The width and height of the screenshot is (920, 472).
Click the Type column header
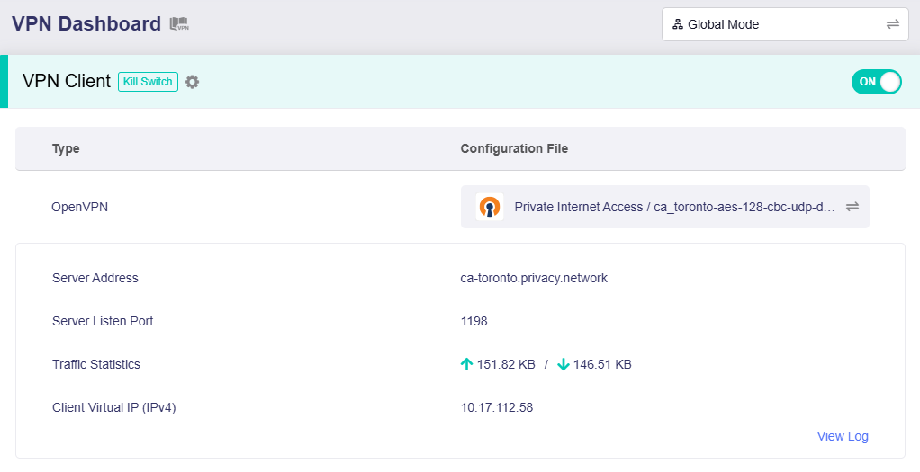click(x=66, y=148)
